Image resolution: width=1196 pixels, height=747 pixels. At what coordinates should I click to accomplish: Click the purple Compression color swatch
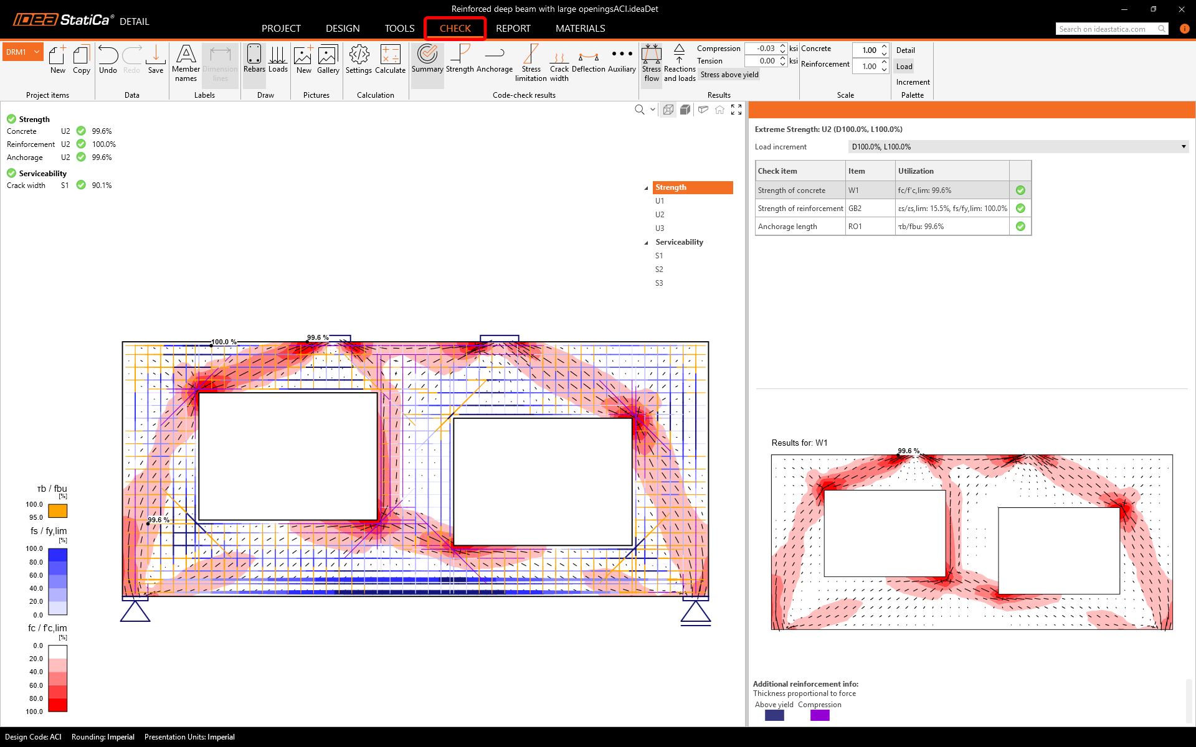point(820,715)
